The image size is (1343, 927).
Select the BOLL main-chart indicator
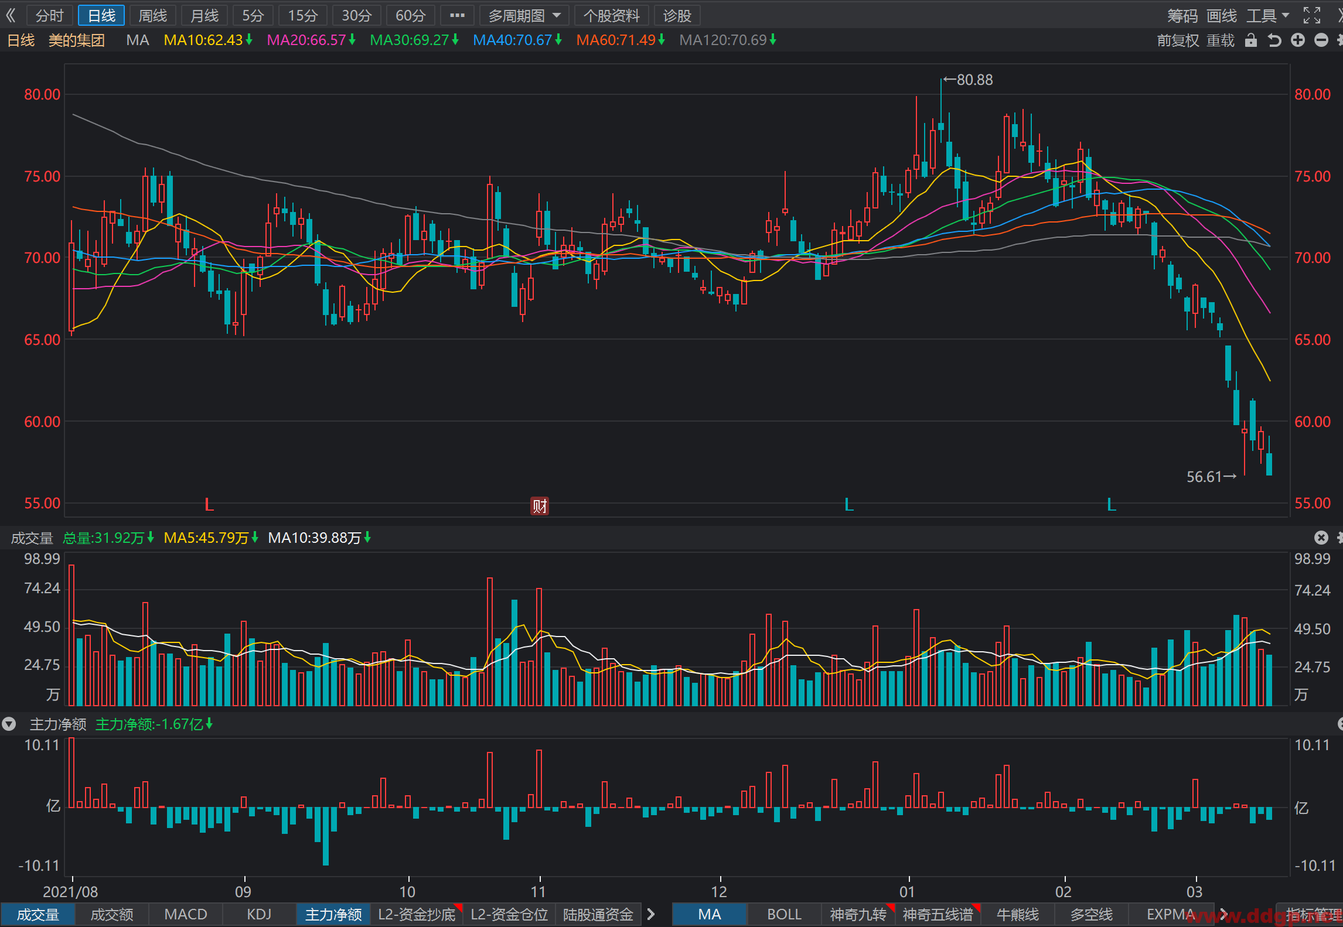[x=784, y=915]
